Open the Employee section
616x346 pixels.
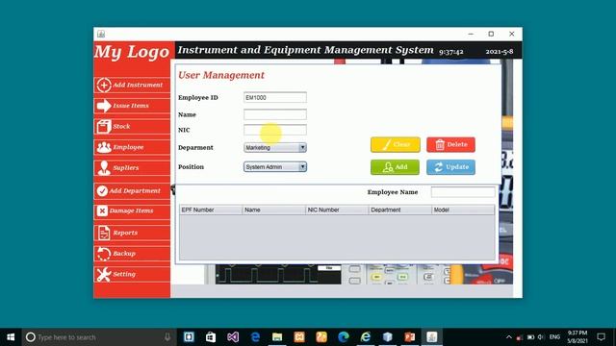132,147
